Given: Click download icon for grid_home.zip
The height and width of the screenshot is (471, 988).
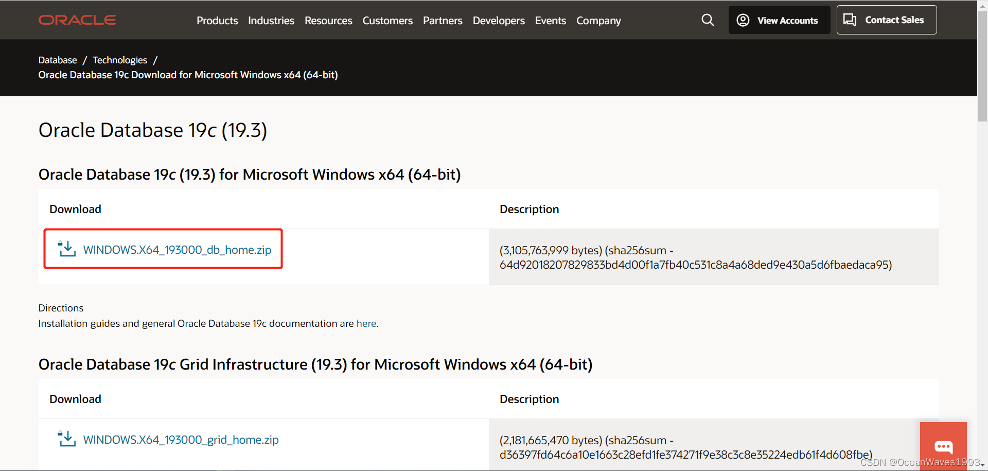Looking at the screenshot, I should [x=67, y=439].
